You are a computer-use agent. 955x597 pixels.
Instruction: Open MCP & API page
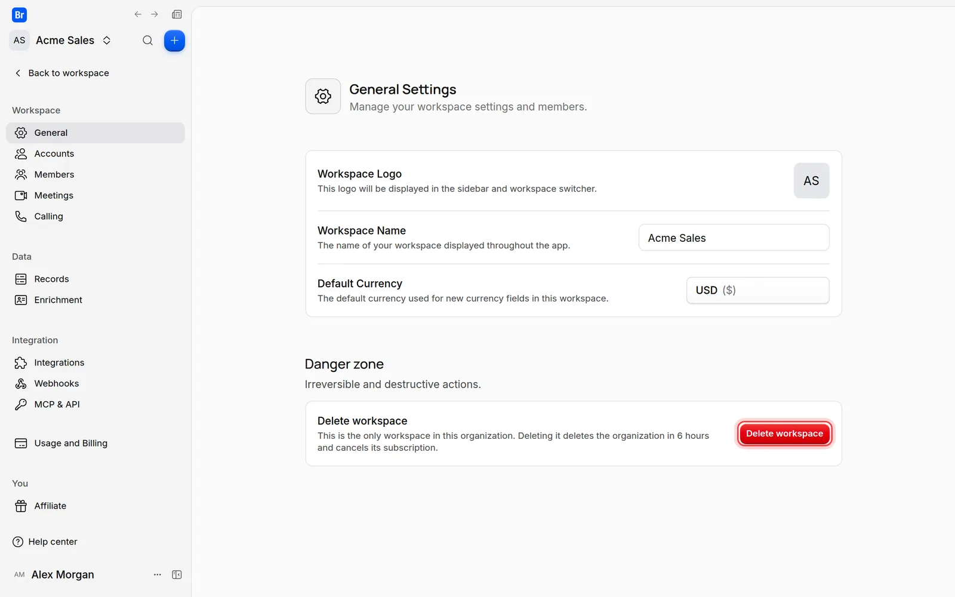[95, 404]
